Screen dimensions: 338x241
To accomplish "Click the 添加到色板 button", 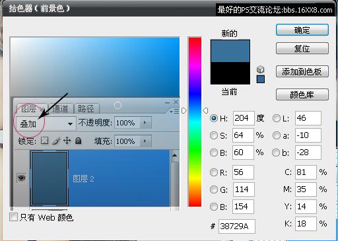I will pyautogui.click(x=302, y=71).
